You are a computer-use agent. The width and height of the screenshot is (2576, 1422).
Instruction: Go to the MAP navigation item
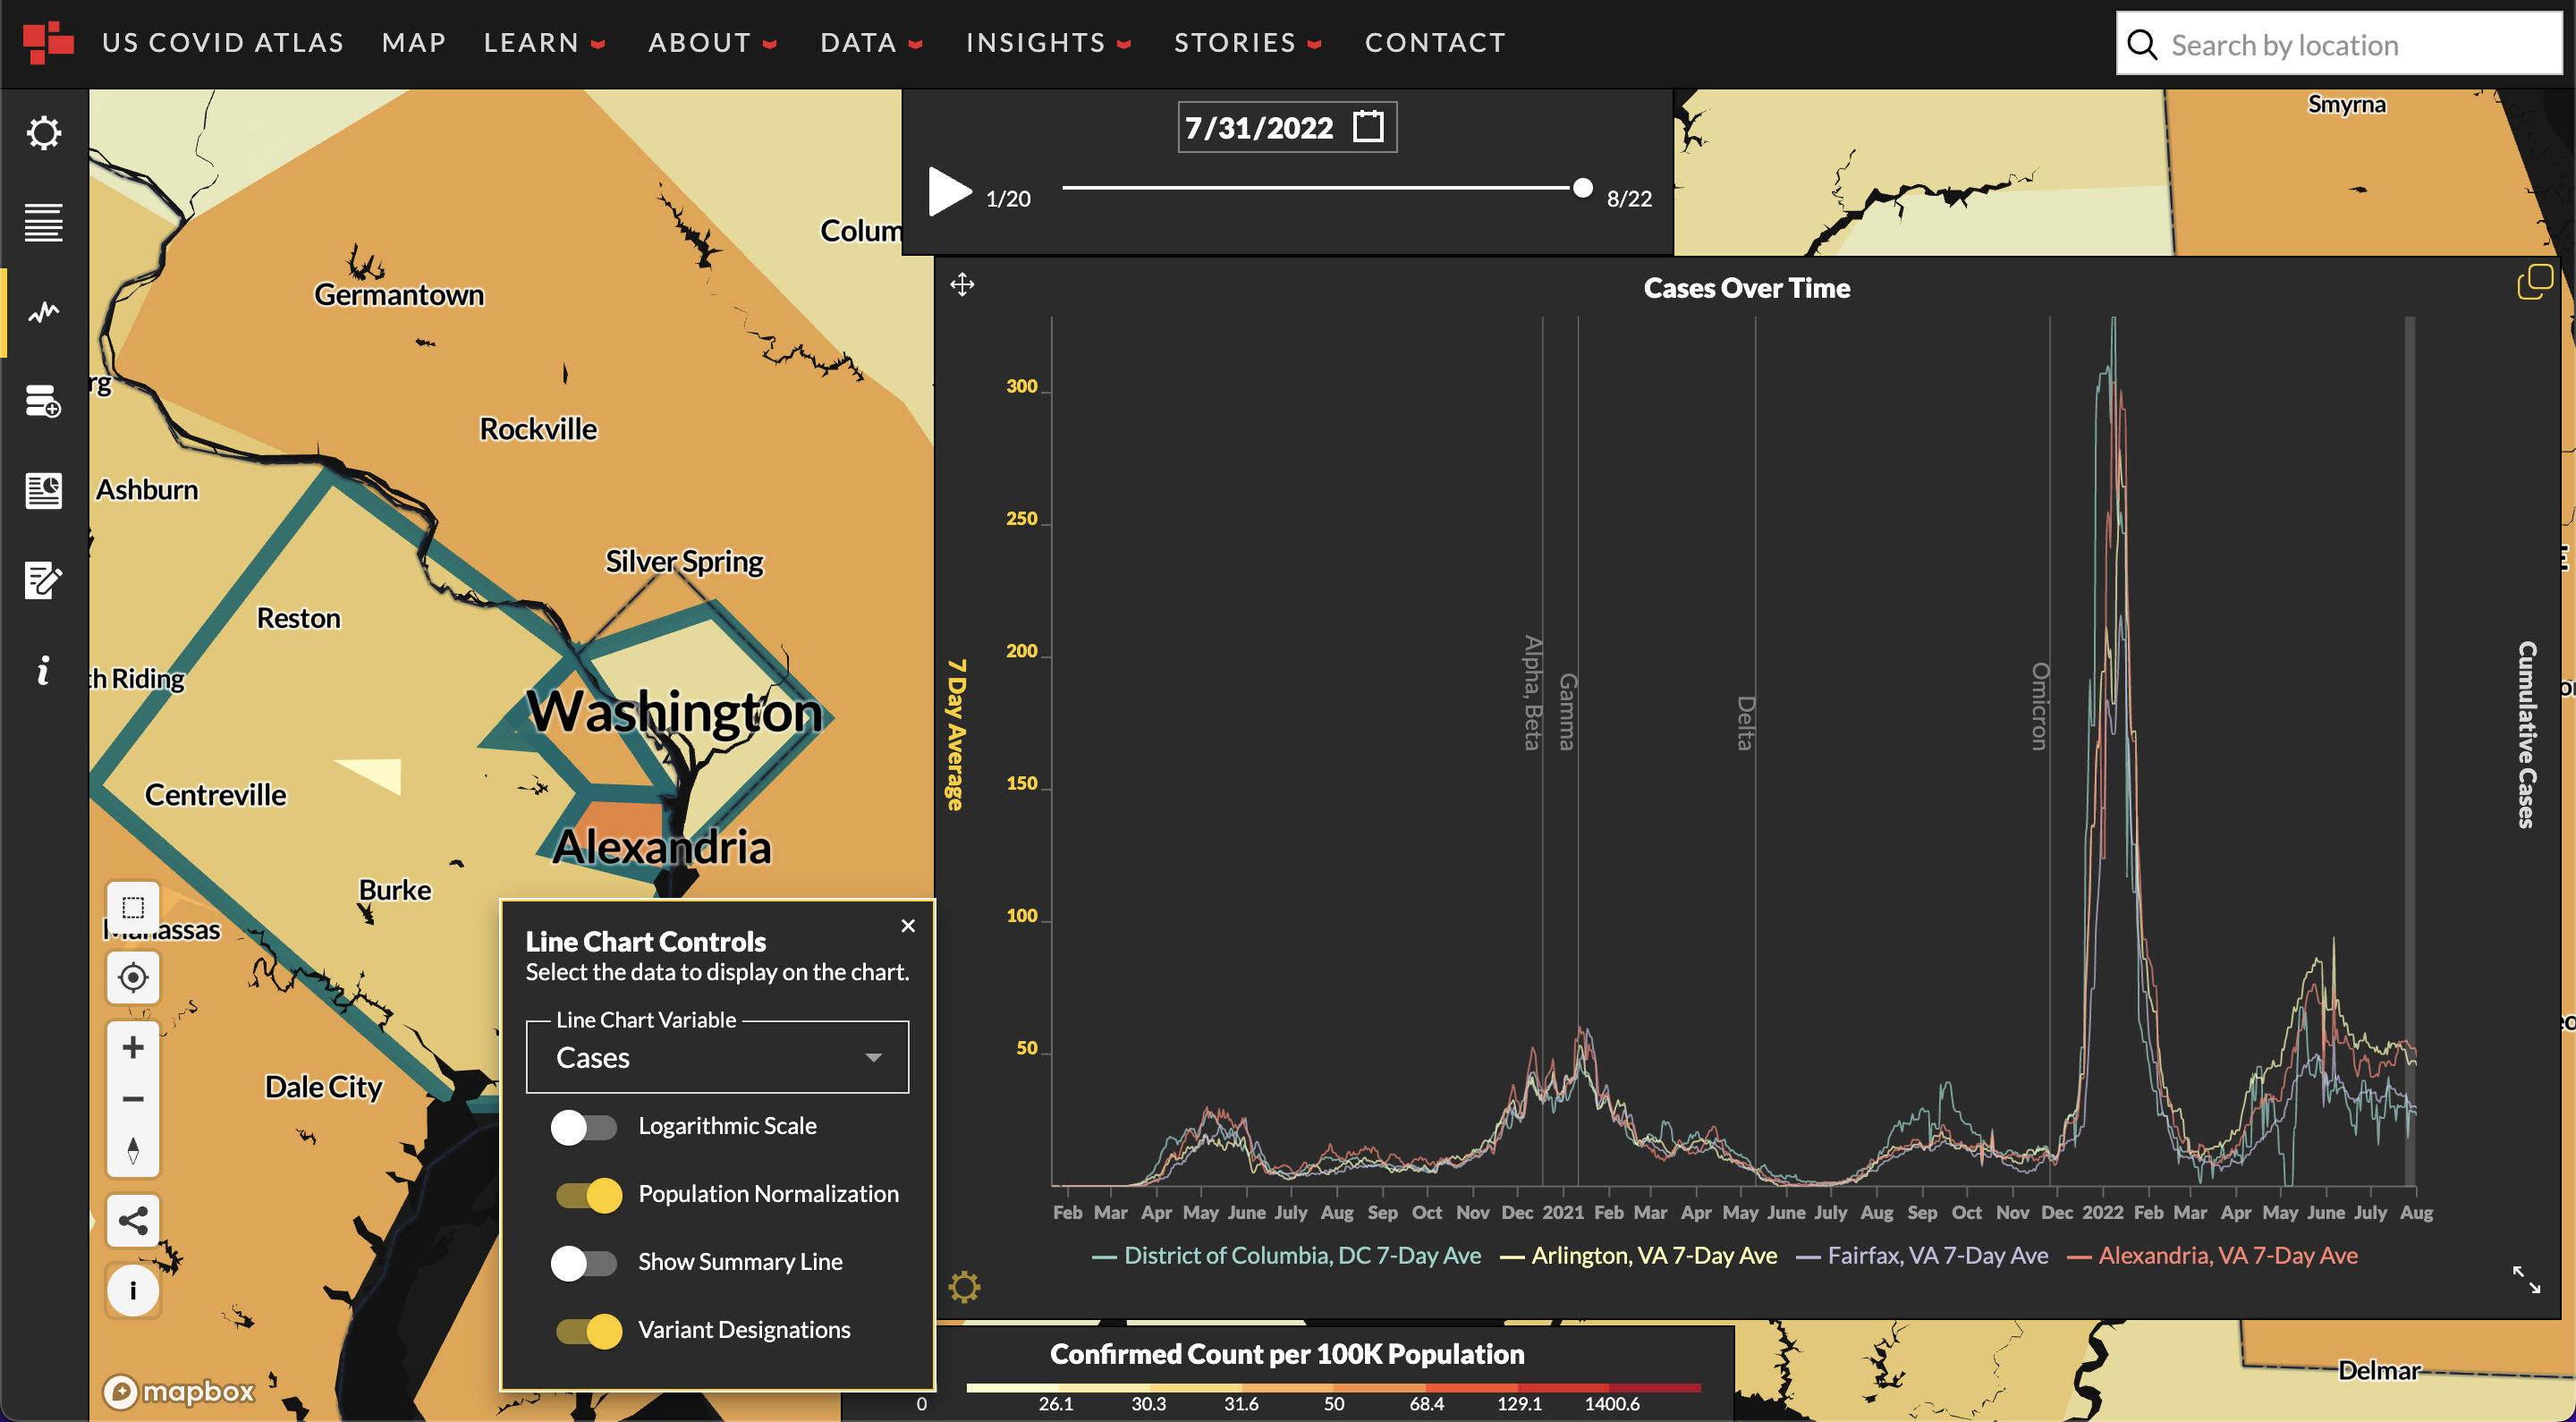coord(414,43)
